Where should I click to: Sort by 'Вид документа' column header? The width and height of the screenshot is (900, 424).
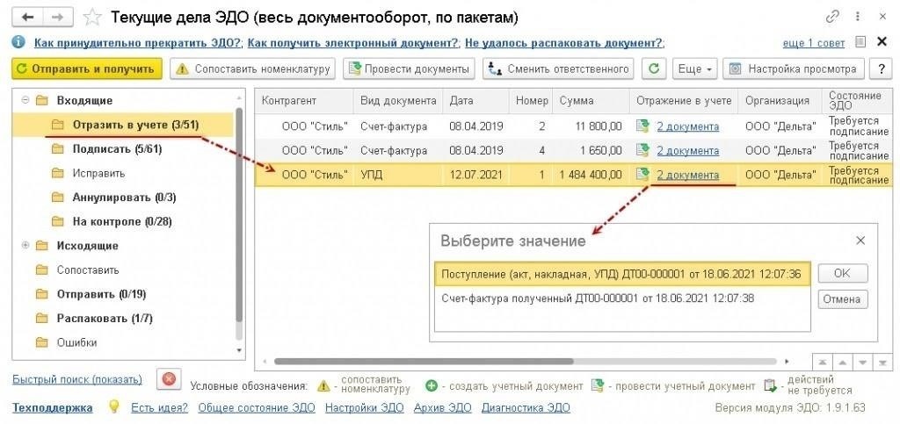tap(398, 100)
